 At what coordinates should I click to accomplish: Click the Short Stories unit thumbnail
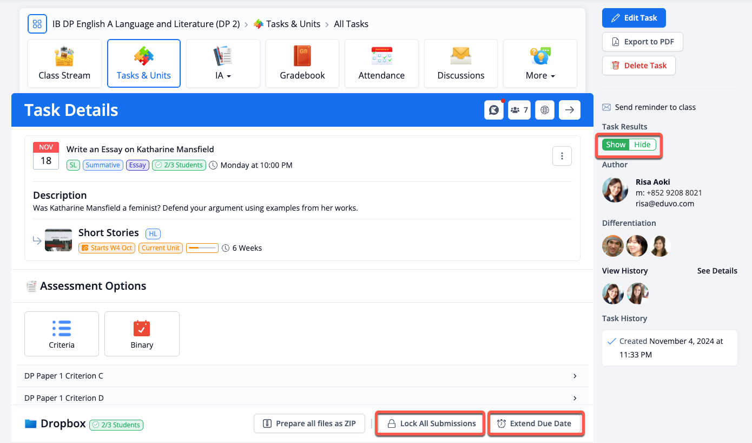click(58, 240)
